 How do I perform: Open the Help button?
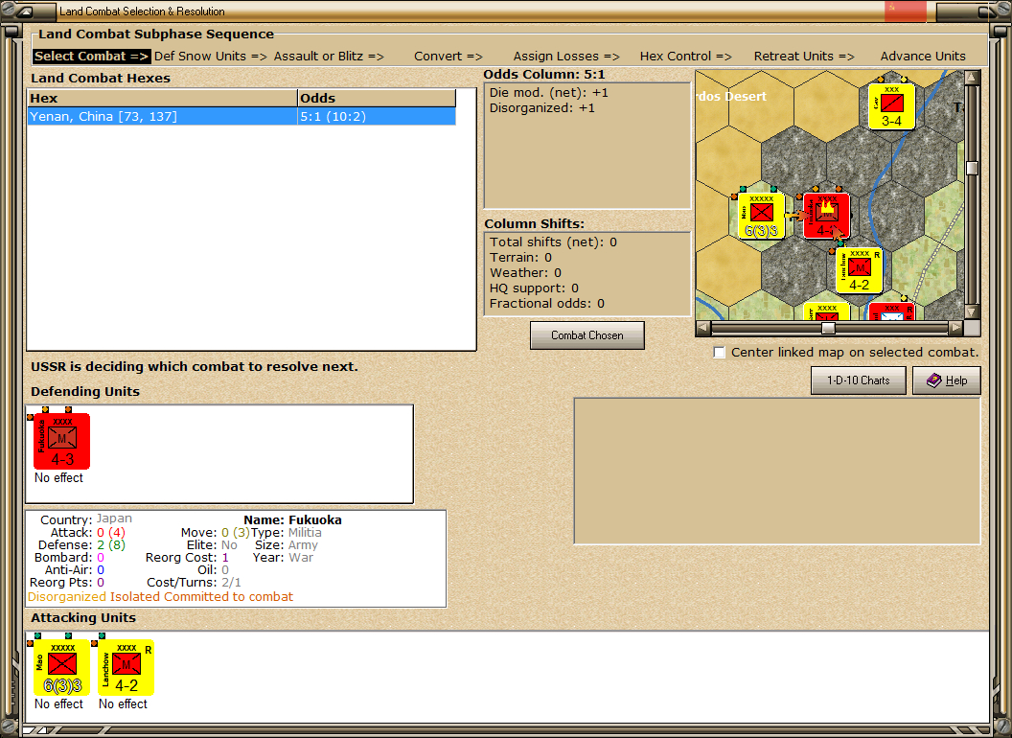[x=946, y=381]
